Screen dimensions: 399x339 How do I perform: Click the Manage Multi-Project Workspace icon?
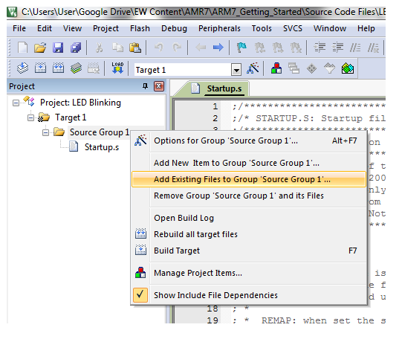point(294,68)
